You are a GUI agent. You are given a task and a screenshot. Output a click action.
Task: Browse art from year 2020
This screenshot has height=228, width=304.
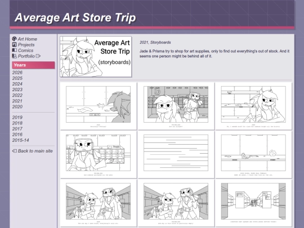[17, 106]
